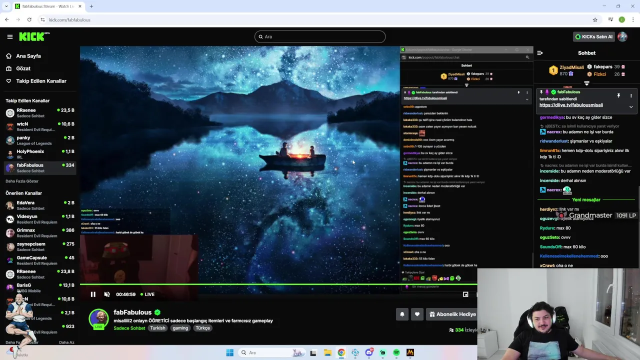This screenshot has height=360, width=640.
Task: Click ridwanderlust username in chat
Action: pyautogui.click(x=554, y=141)
